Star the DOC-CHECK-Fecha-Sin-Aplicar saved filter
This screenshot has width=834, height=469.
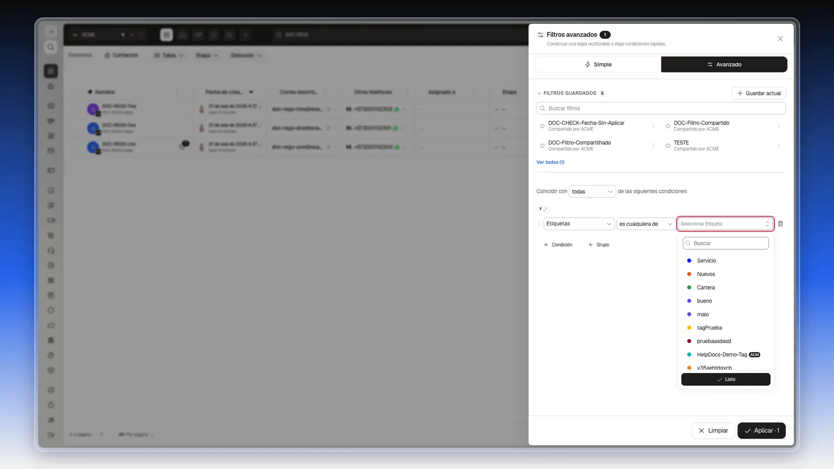(542, 126)
